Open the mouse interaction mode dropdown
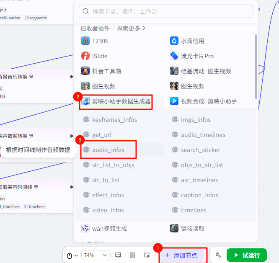The width and height of the screenshot is (279, 263). (x=72, y=255)
